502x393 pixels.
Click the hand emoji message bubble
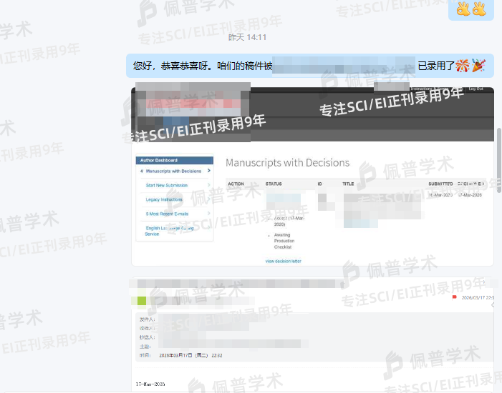click(x=470, y=9)
